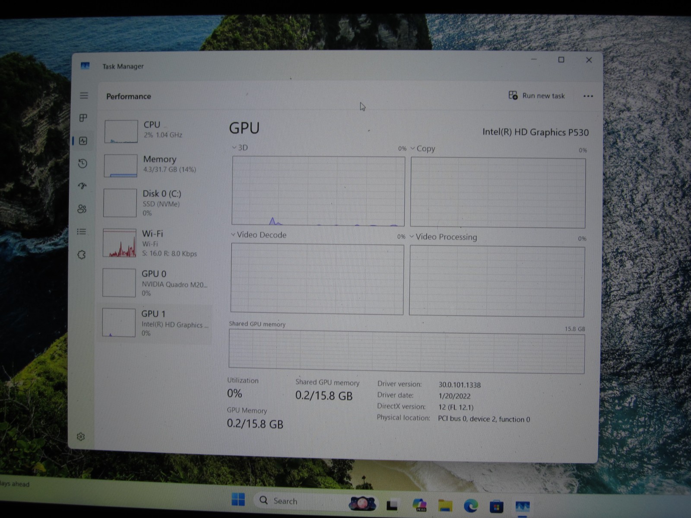Open Task View from taskbar
The height and width of the screenshot is (518, 691).
pos(392,504)
